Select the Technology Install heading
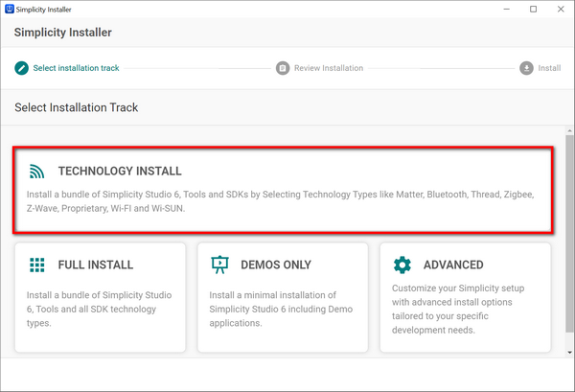The width and height of the screenshot is (575, 392). click(120, 172)
